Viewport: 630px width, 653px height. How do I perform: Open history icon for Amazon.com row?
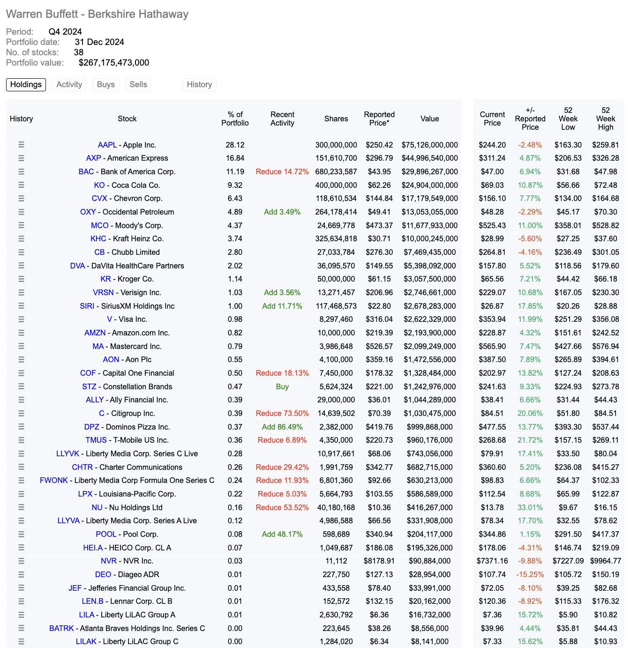pyautogui.click(x=21, y=333)
